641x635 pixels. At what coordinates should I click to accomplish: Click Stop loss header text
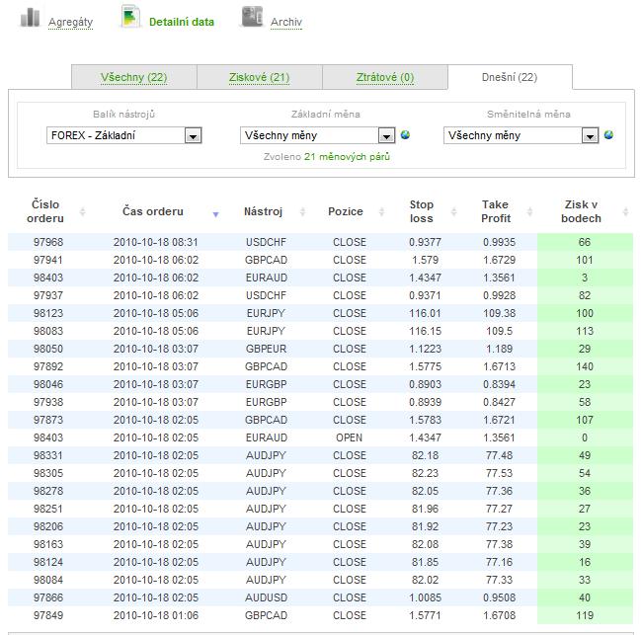tap(422, 211)
